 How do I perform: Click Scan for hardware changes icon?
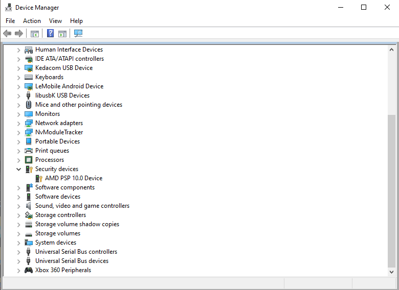[x=78, y=34]
